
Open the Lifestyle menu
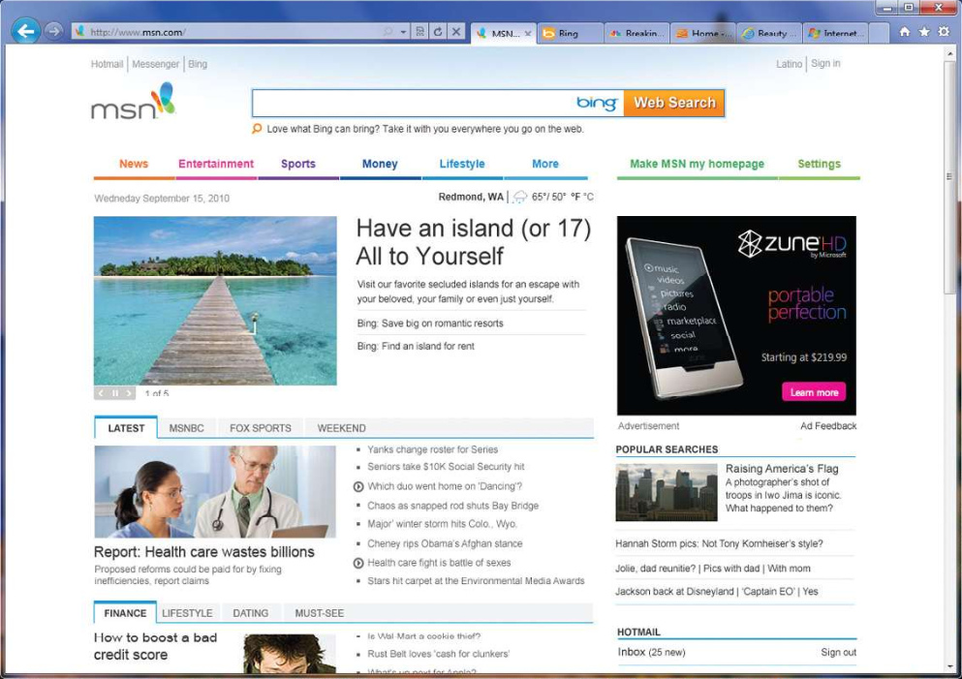pyautogui.click(x=462, y=164)
